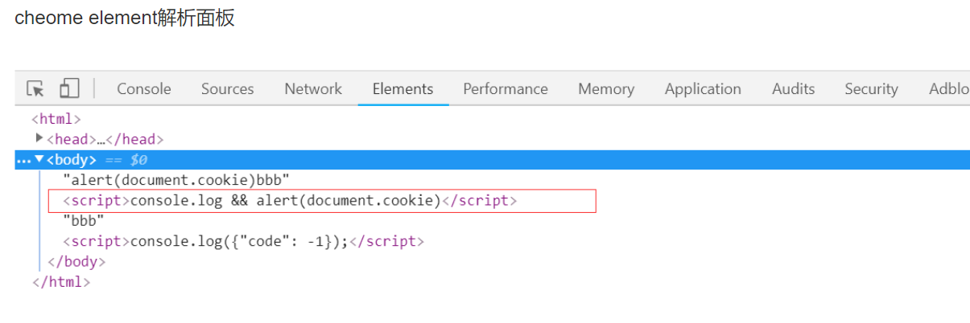Collapse the body element node
This screenshot has height=323, width=970.
39,159
